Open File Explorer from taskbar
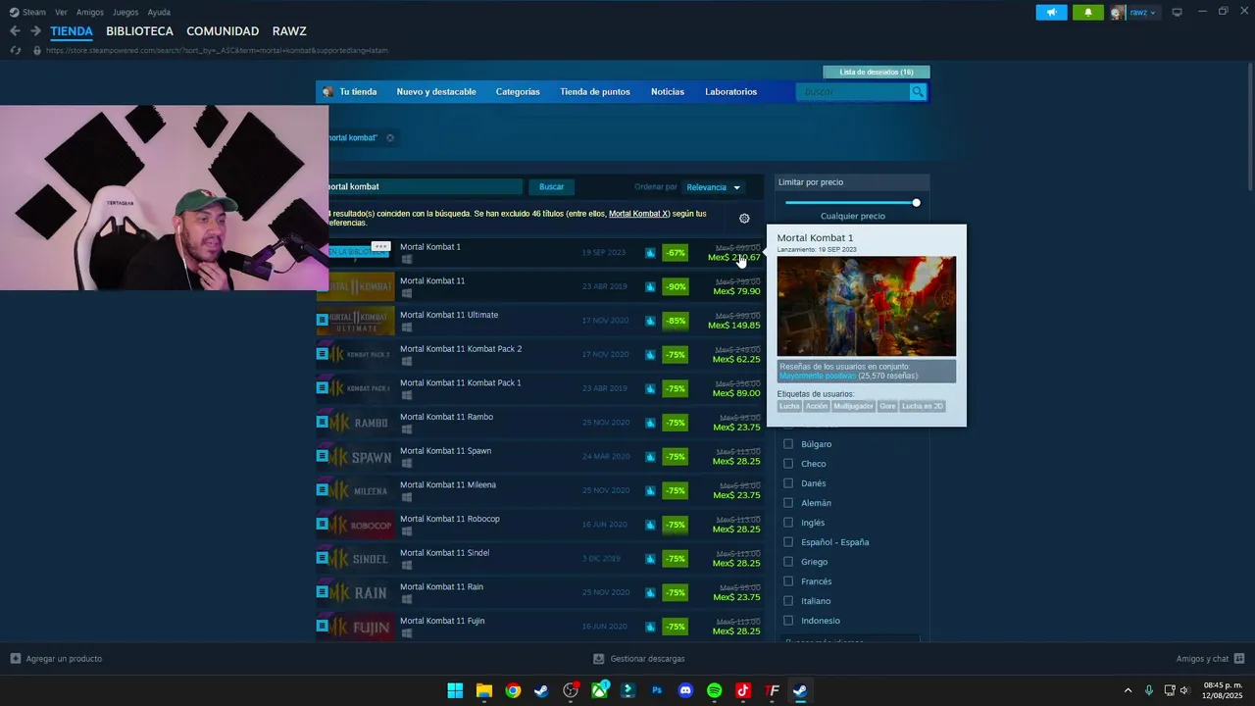The height and width of the screenshot is (706, 1255). pyautogui.click(x=484, y=690)
